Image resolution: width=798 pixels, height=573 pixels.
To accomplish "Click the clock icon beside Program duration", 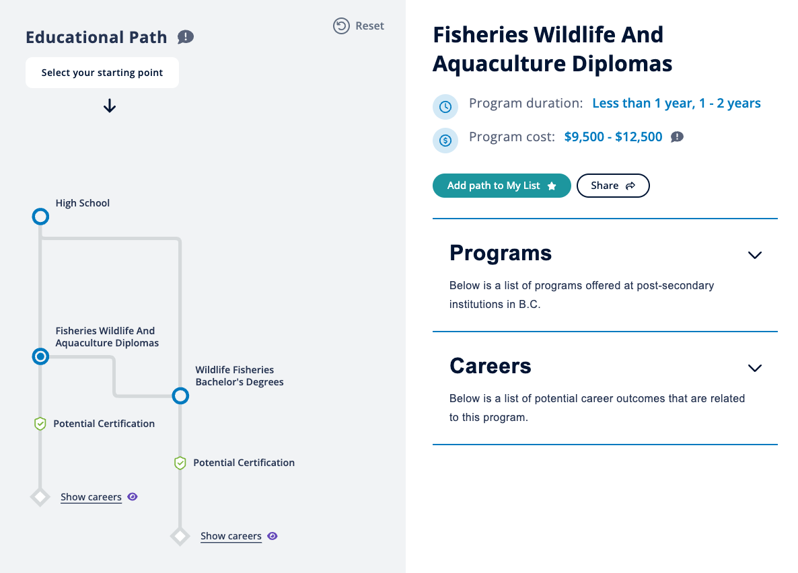I will (x=445, y=107).
